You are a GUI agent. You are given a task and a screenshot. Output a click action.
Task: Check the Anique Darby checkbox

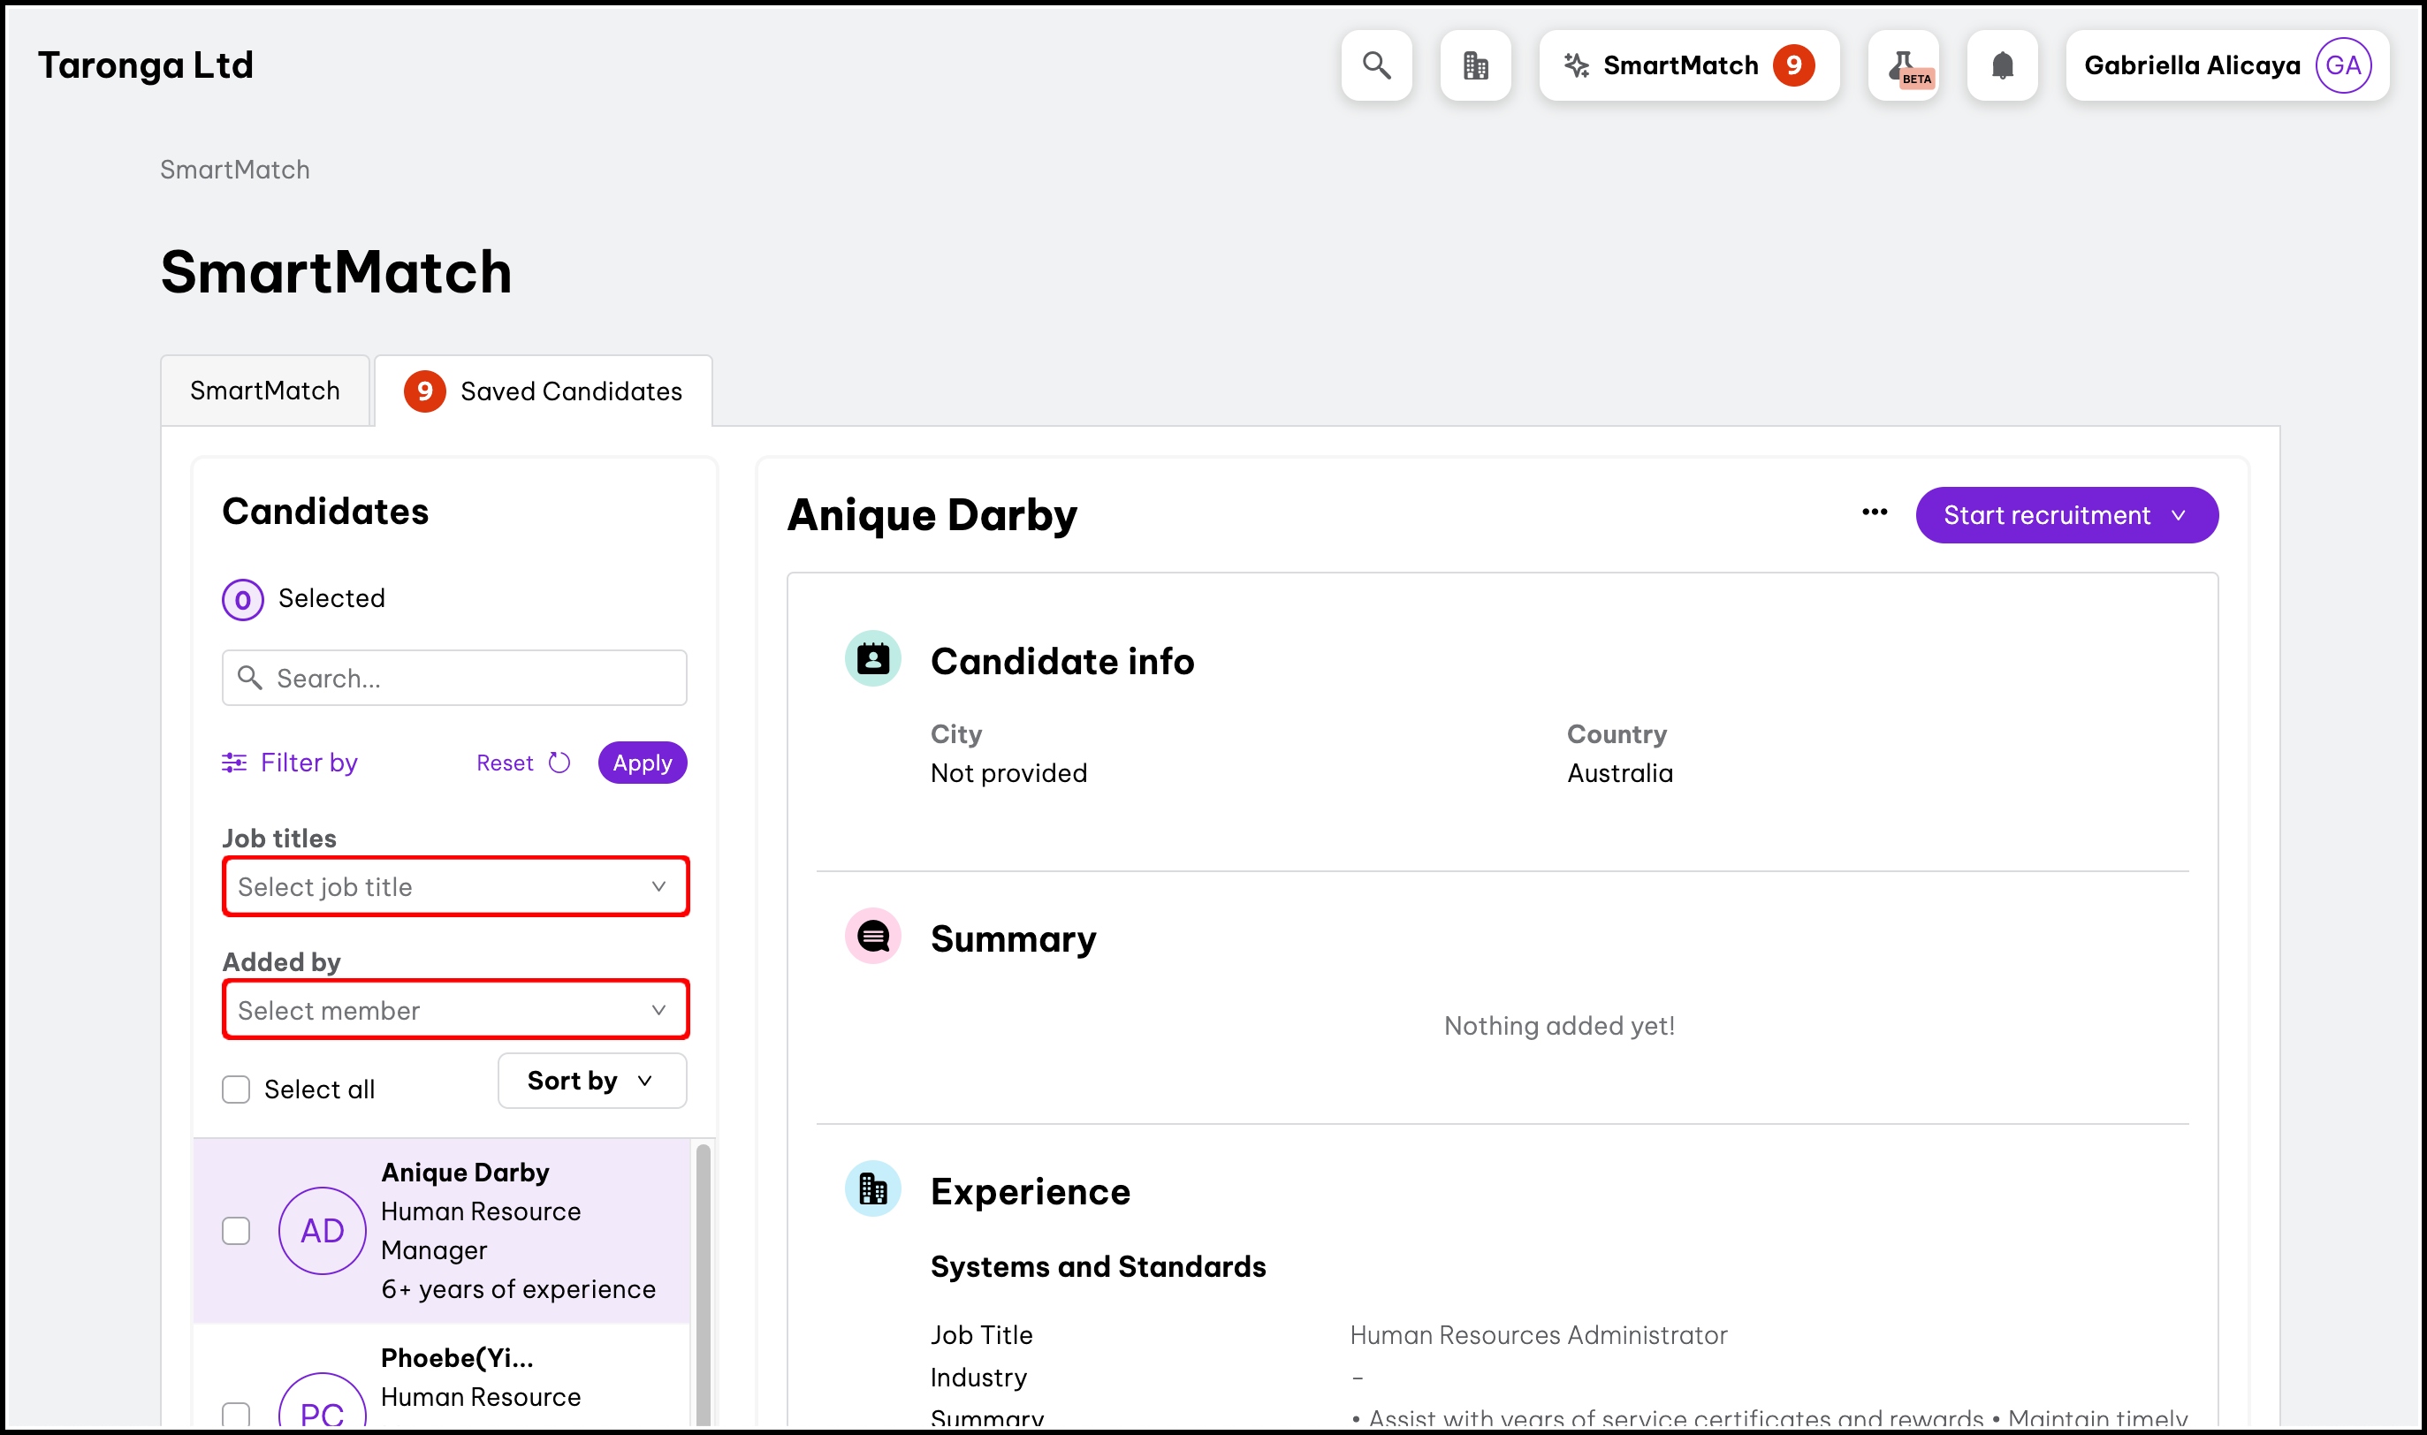pos(236,1231)
